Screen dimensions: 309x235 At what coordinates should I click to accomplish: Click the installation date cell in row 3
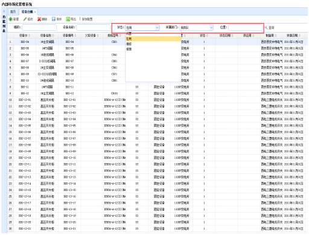(x=294, y=55)
